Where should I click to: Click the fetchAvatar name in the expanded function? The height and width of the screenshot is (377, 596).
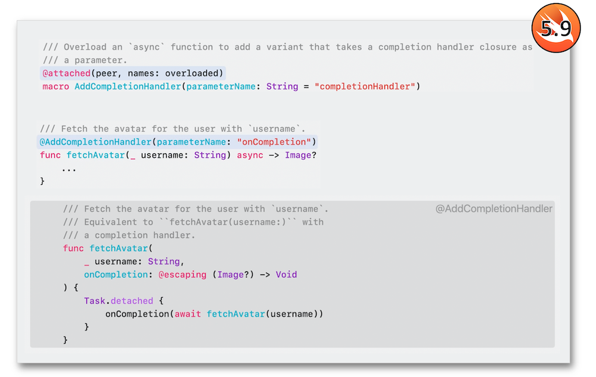pos(119,248)
